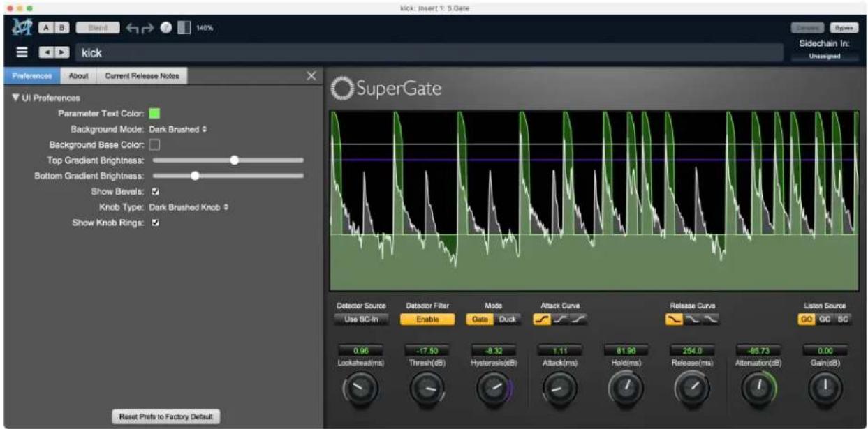Click the kick preset name field
The width and height of the screenshot is (868, 429).
click(429, 53)
